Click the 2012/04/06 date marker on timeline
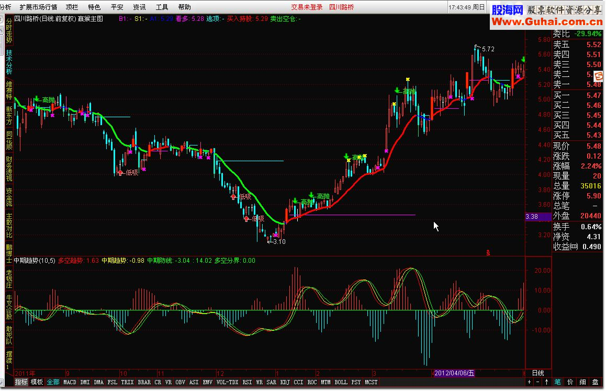Viewport: 606px width, 391px height. 454,373
